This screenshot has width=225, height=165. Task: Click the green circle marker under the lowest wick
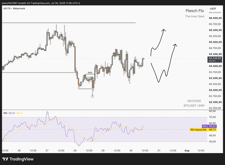coord(92,96)
